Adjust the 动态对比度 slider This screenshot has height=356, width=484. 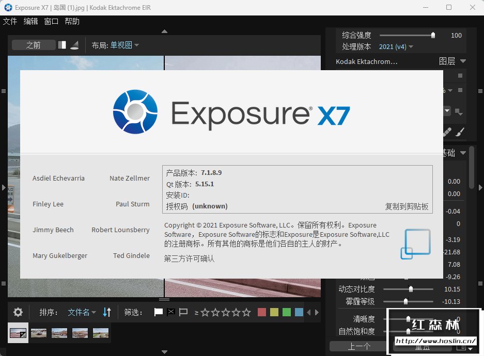(x=408, y=289)
